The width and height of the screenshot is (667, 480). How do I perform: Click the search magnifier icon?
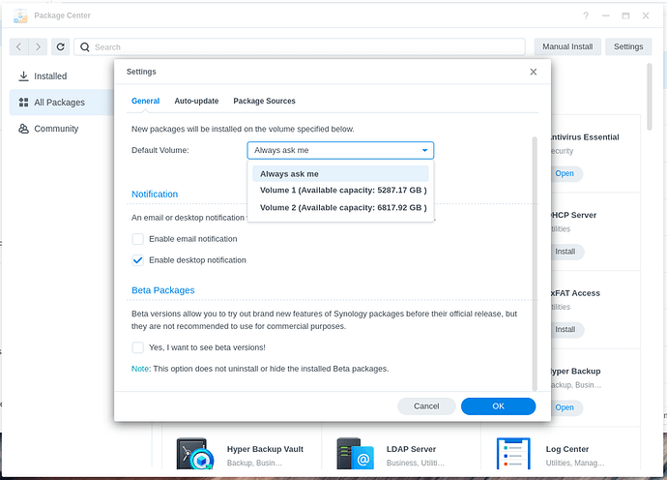pyautogui.click(x=85, y=46)
